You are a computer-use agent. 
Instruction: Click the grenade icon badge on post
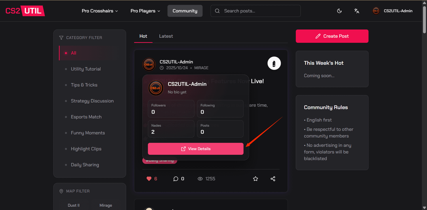click(274, 63)
